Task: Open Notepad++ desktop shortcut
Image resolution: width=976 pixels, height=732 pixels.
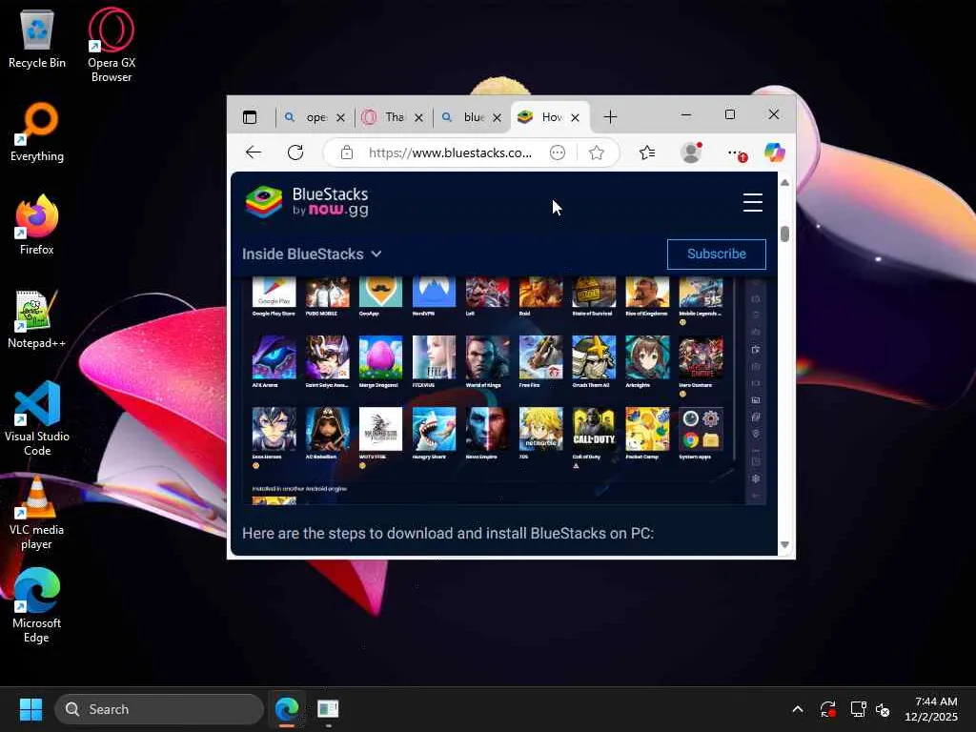Action: tap(37, 318)
